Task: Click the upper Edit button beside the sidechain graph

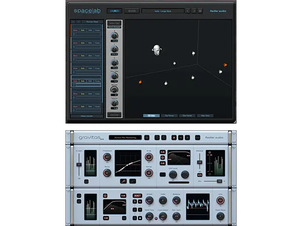Action: tap(163, 152)
